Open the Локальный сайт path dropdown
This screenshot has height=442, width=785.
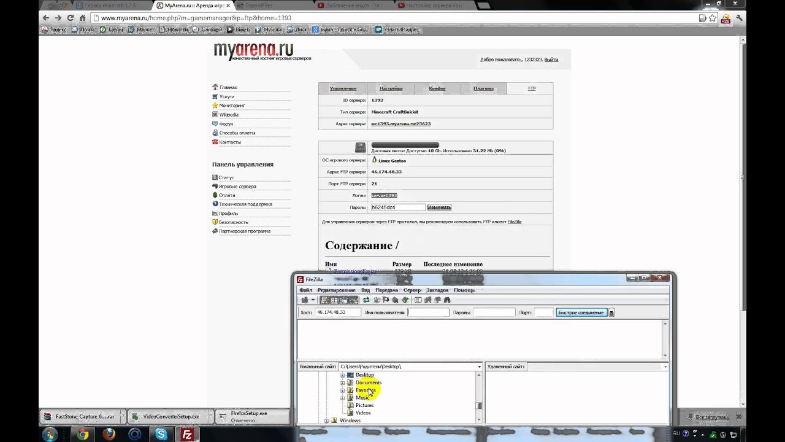(479, 366)
